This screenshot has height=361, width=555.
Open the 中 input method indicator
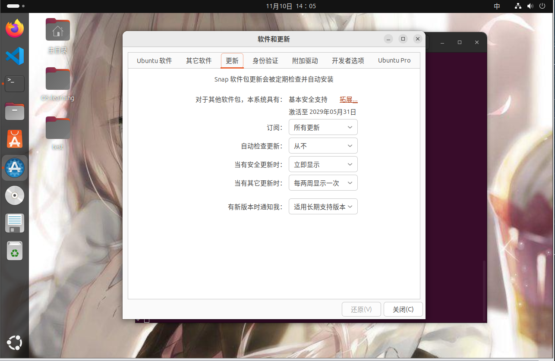(x=497, y=6)
